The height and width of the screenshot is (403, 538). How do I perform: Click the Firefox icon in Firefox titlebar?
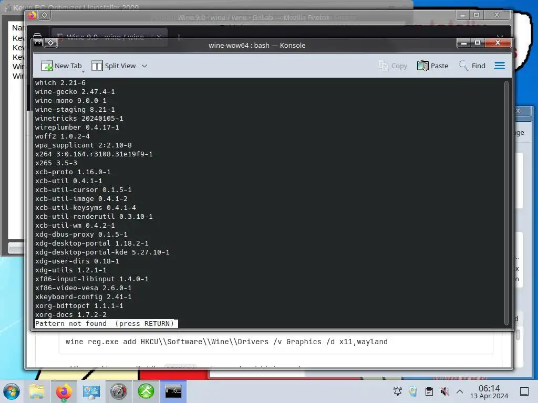(x=32, y=15)
